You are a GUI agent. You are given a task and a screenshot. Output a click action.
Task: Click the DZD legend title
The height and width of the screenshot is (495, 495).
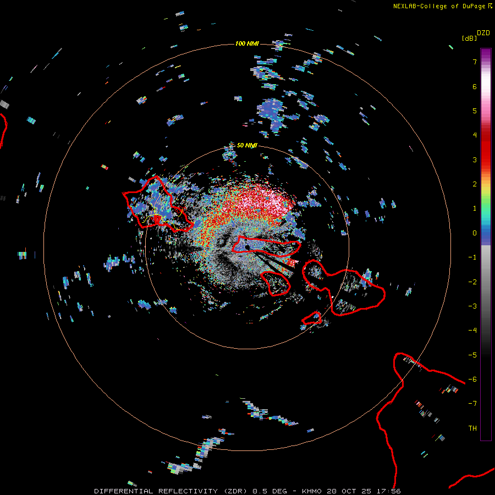tap(483, 33)
